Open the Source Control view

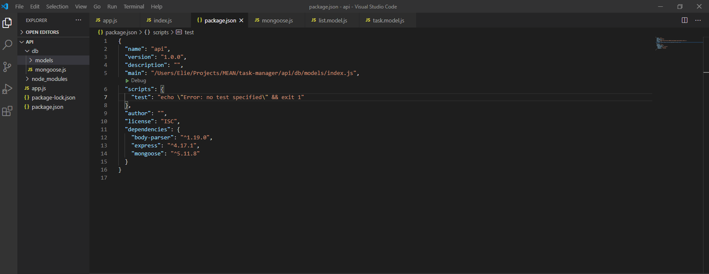pyautogui.click(x=7, y=66)
